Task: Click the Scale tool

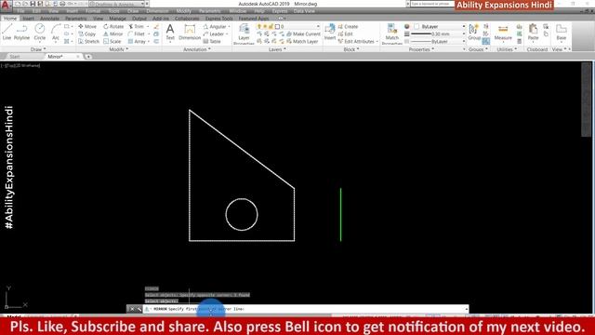Action: pyautogui.click(x=112, y=41)
